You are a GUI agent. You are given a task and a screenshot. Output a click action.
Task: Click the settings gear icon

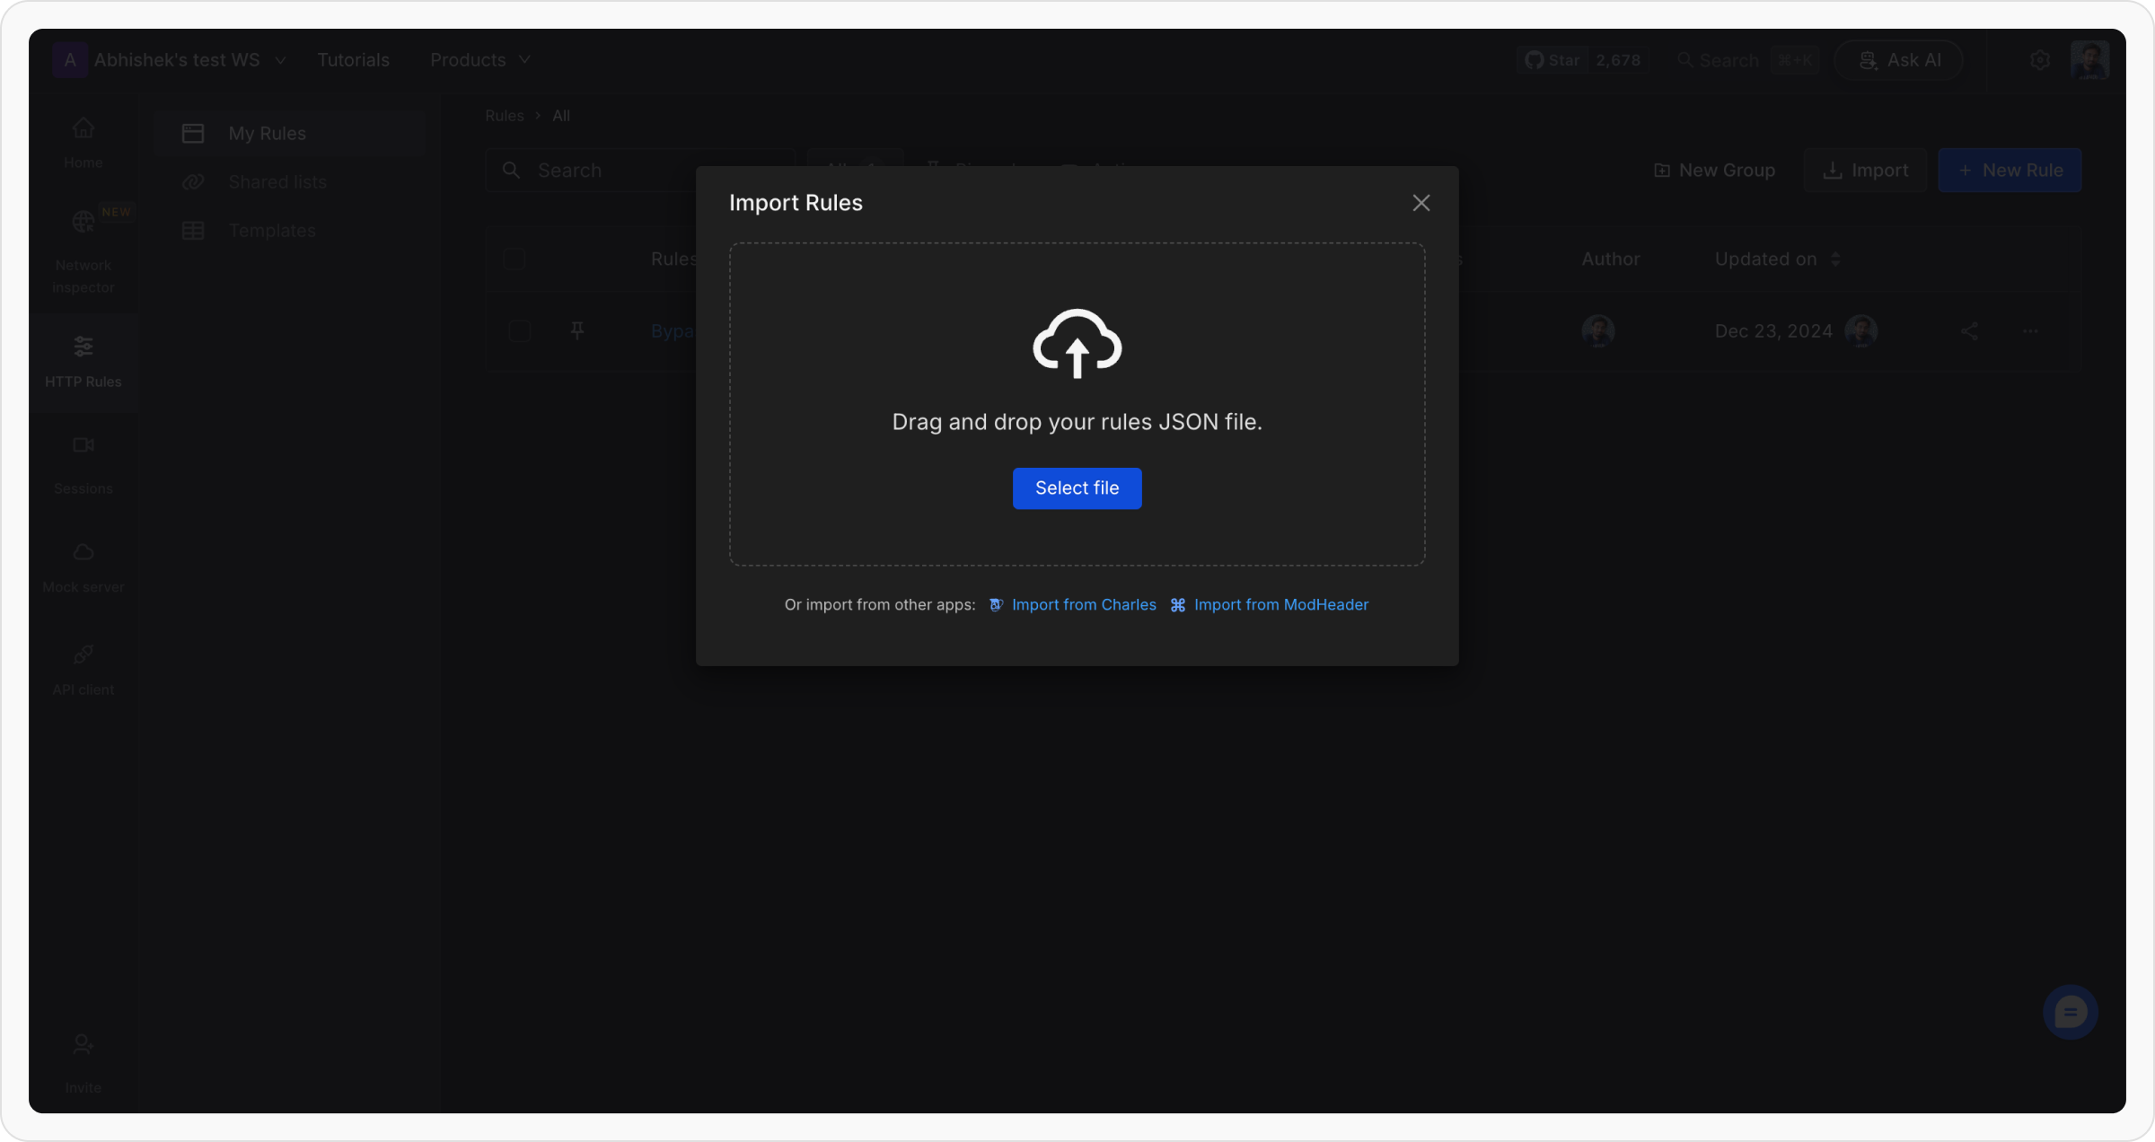coord(2039,60)
